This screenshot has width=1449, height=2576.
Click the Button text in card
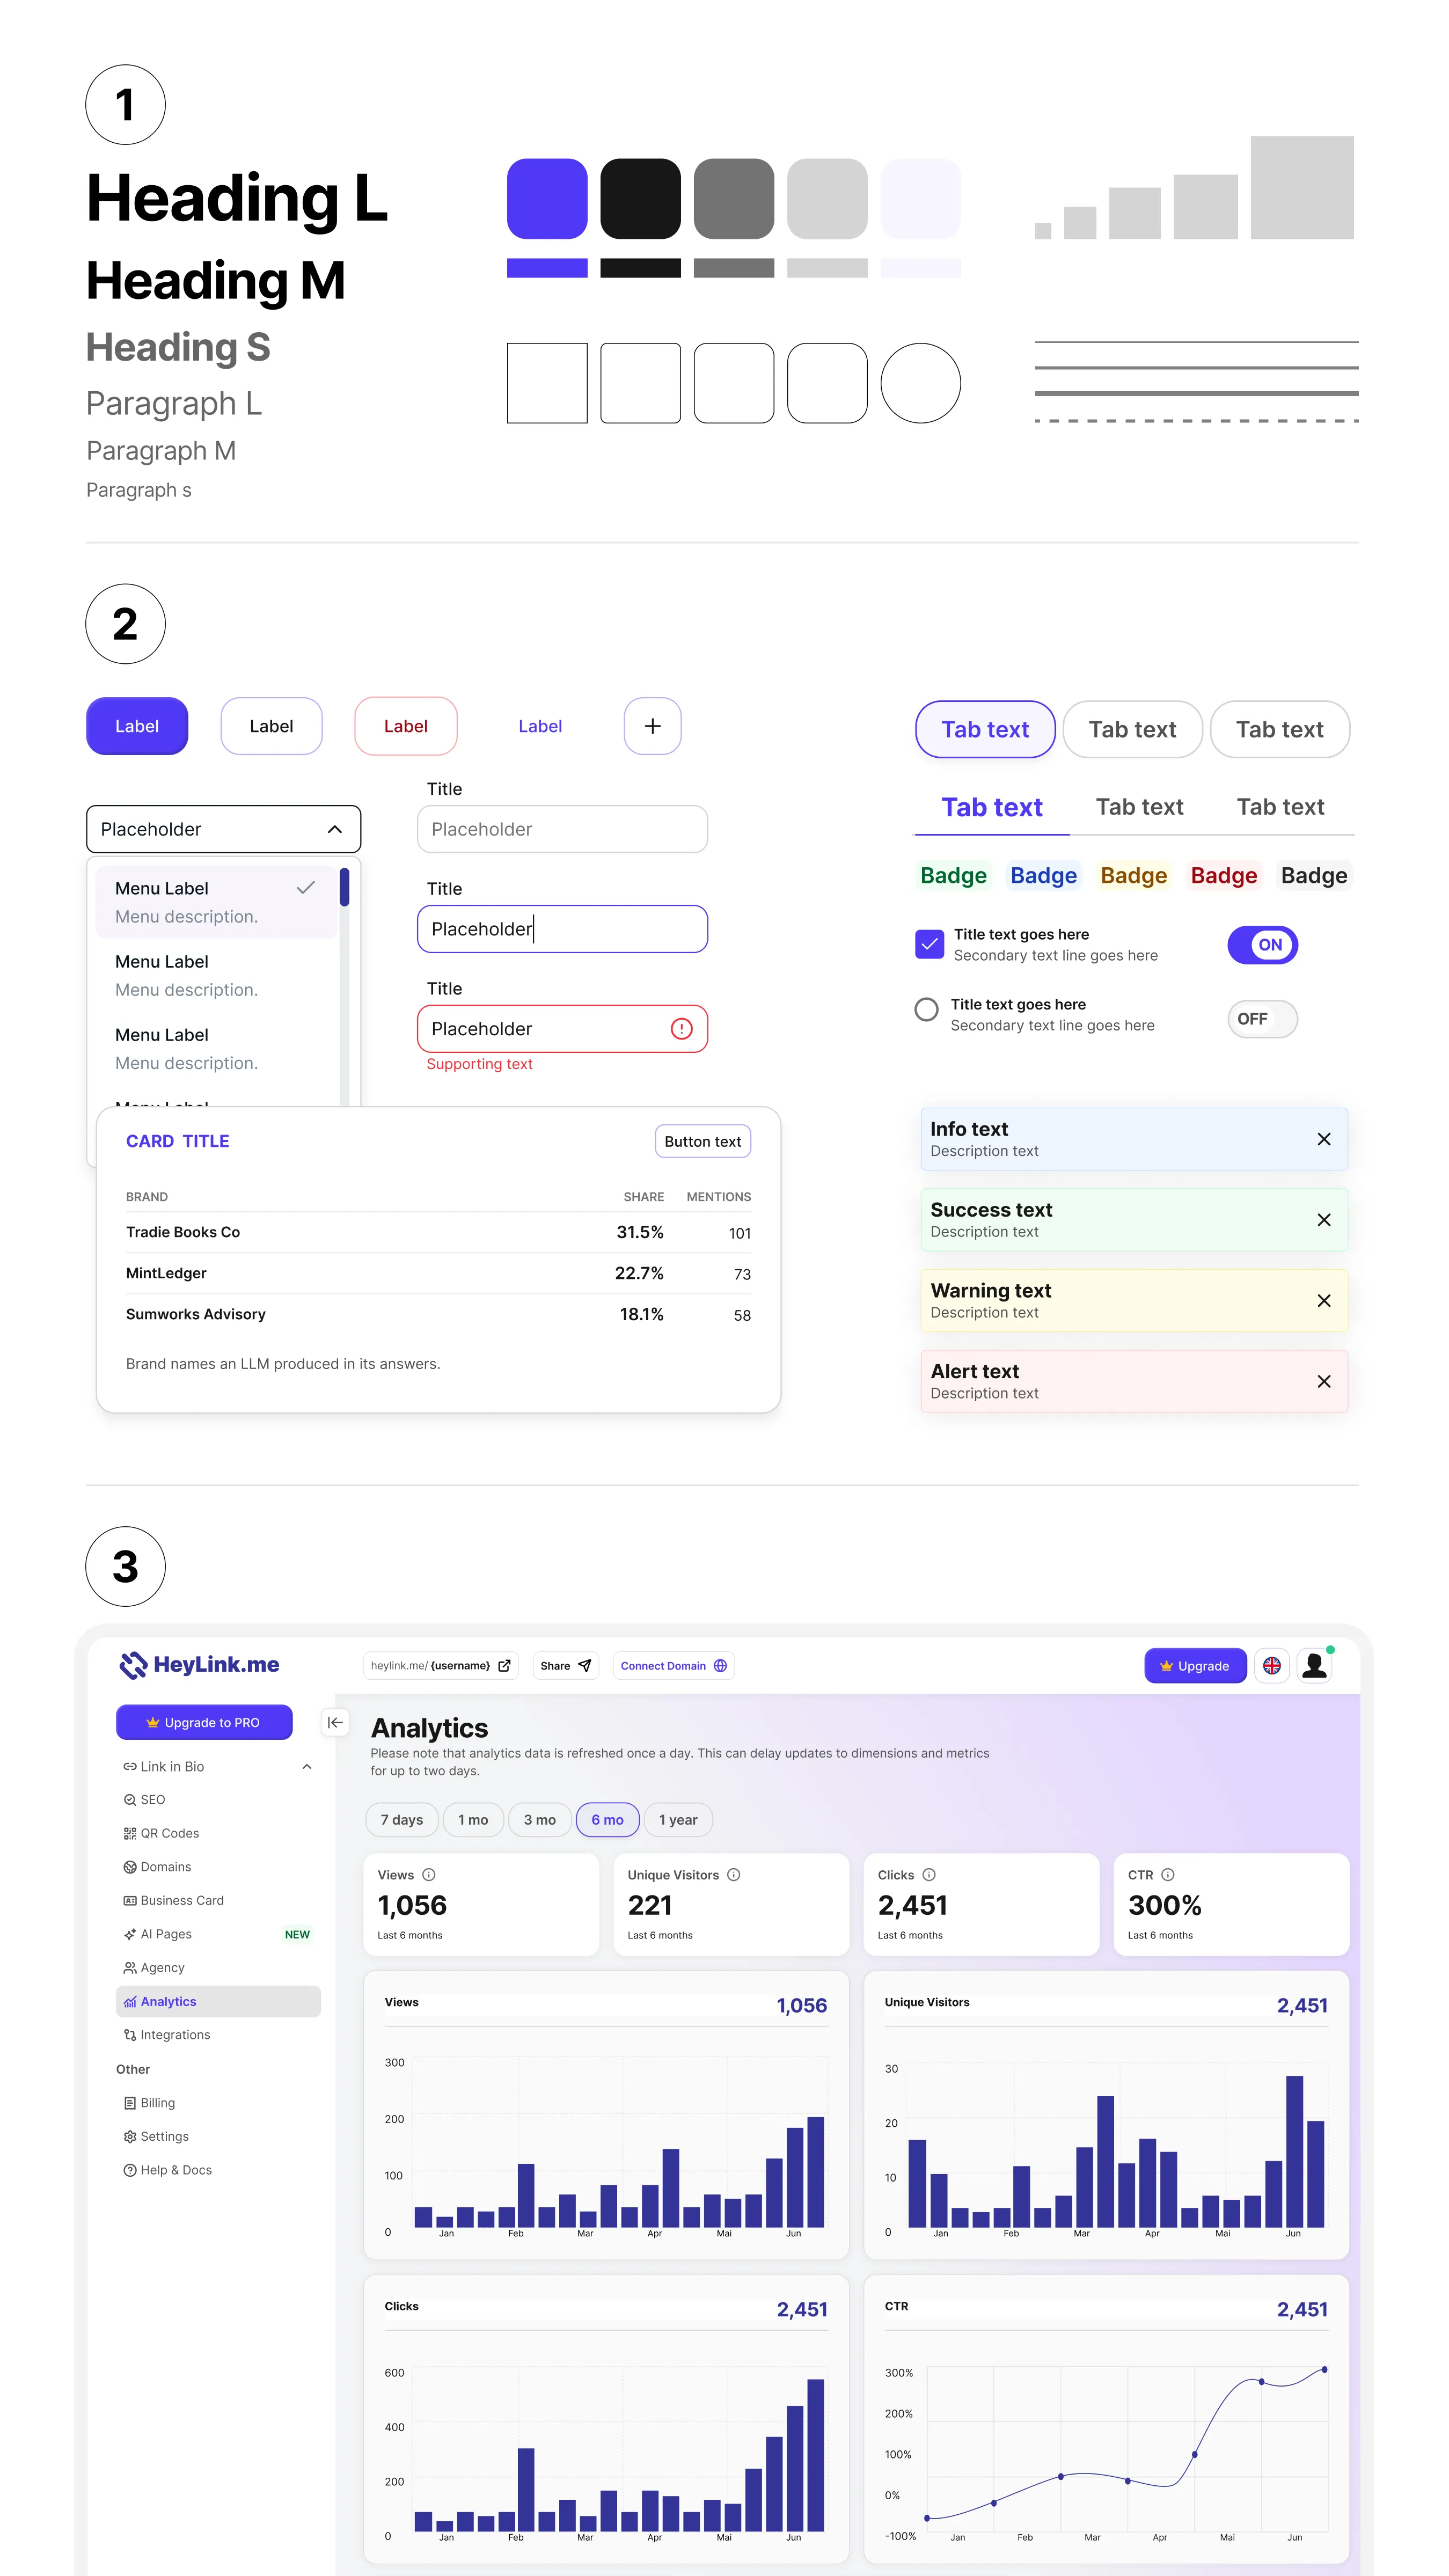point(702,1142)
